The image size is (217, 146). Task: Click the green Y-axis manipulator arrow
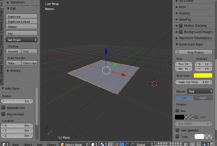[x=115, y=65]
